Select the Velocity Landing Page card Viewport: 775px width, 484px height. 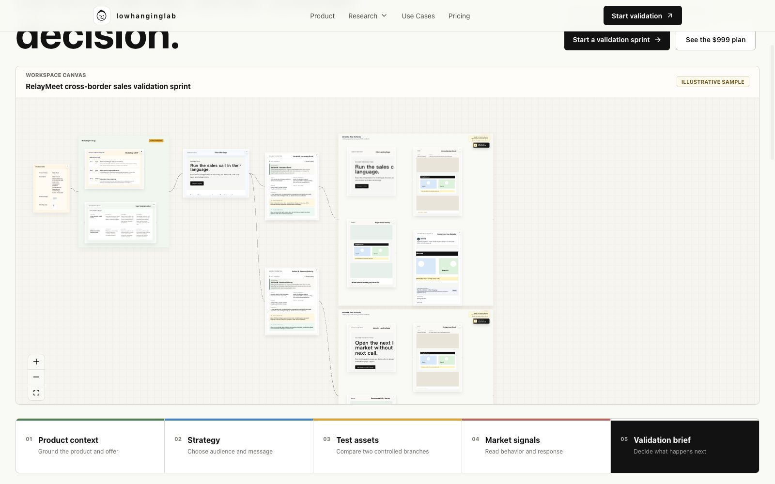click(x=372, y=348)
